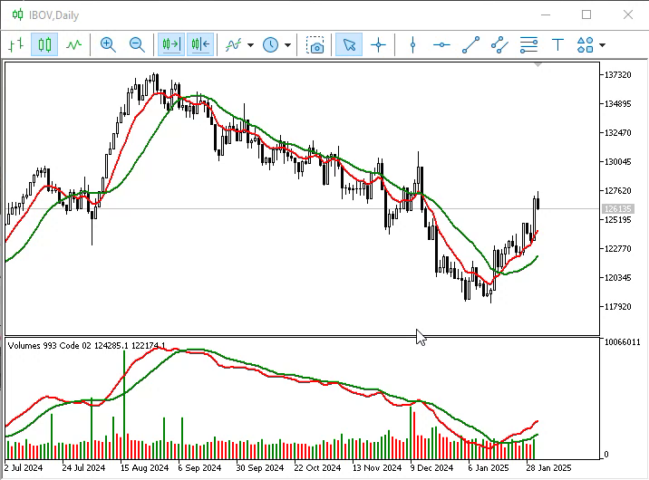Expand the shapes objects dropdown arrow
Screen dimensions: 649x480
602,45
